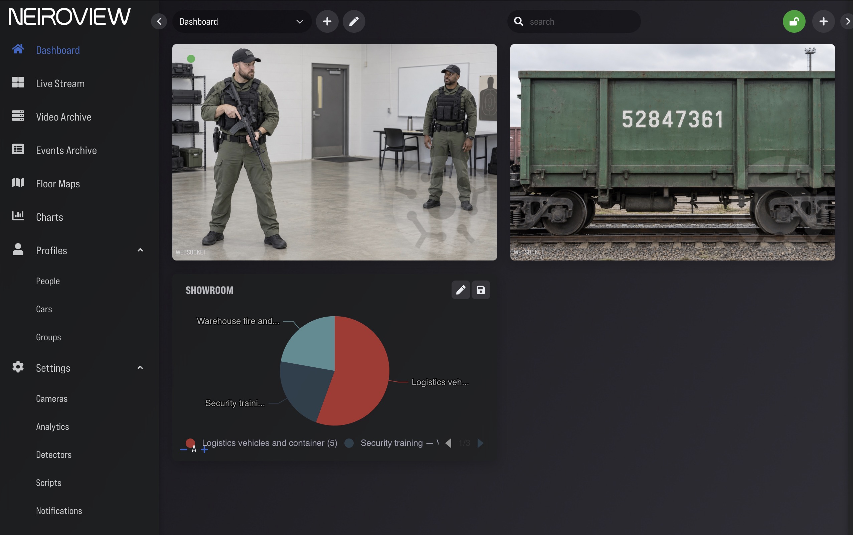Click the 'Logistics veh...' chart label
This screenshot has width=853, height=535.
440,382
